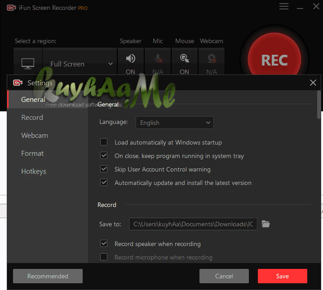Click the Speaker column label
This screenshot has height=290, width=323.
click(x=131, y=41)
